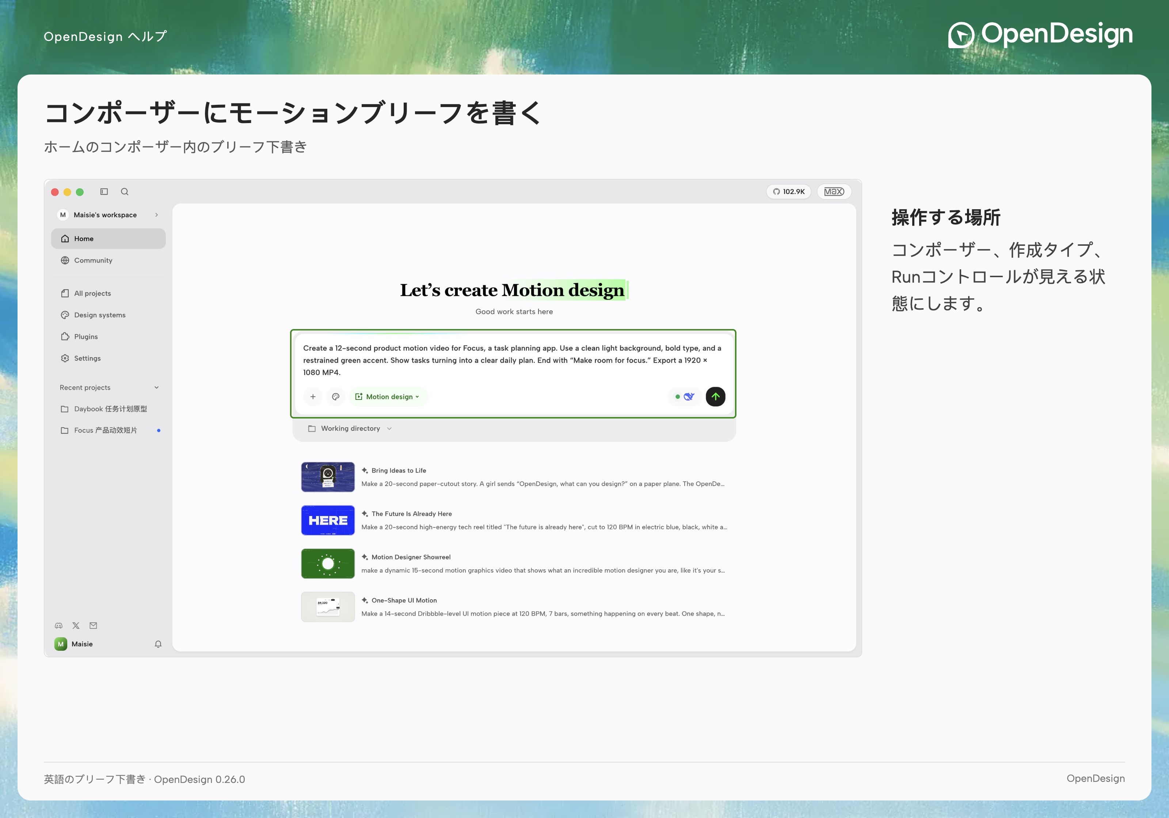Open the Discord icon link
The width and height of the screenshot is (1169, 818).
tap(58, 626)
